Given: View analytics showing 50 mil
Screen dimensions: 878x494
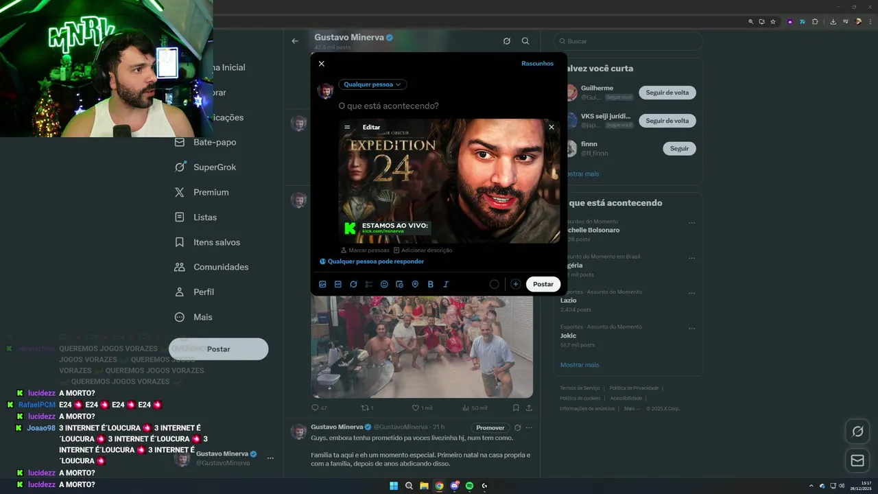Looking at the screenshot, I should 475,408.
